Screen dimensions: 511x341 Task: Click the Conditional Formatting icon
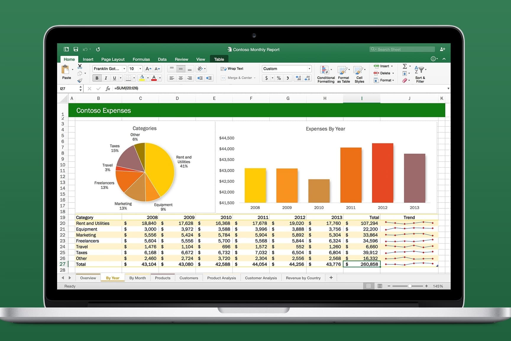(x=324, y=70)
